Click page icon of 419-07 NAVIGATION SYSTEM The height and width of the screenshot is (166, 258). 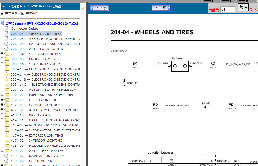coord(7,156)
